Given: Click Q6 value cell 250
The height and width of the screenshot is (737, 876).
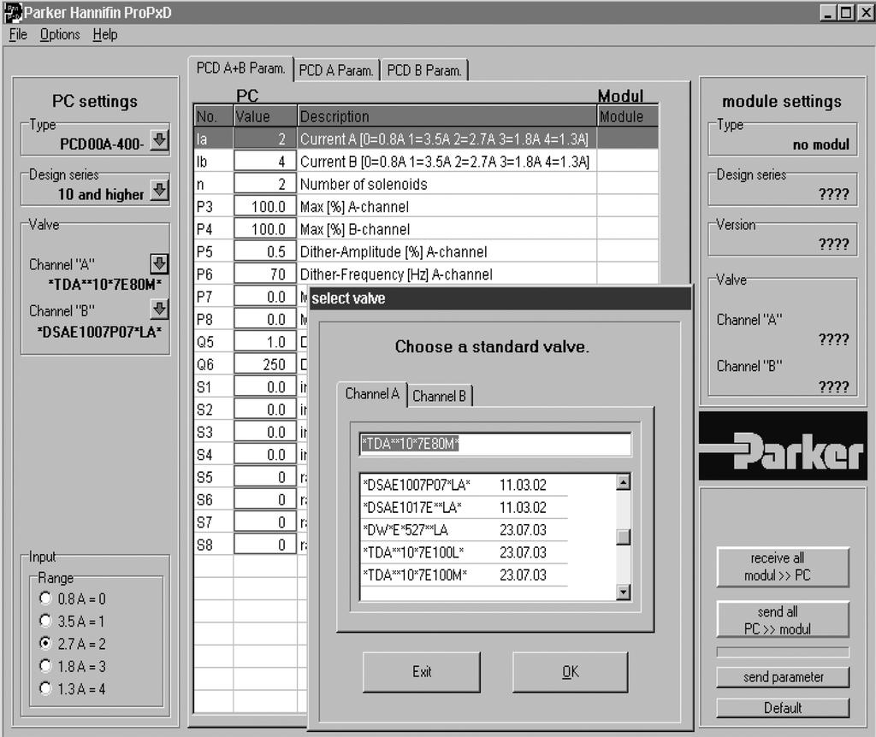Looking at the screenshot, I should [x=265, y=364].
